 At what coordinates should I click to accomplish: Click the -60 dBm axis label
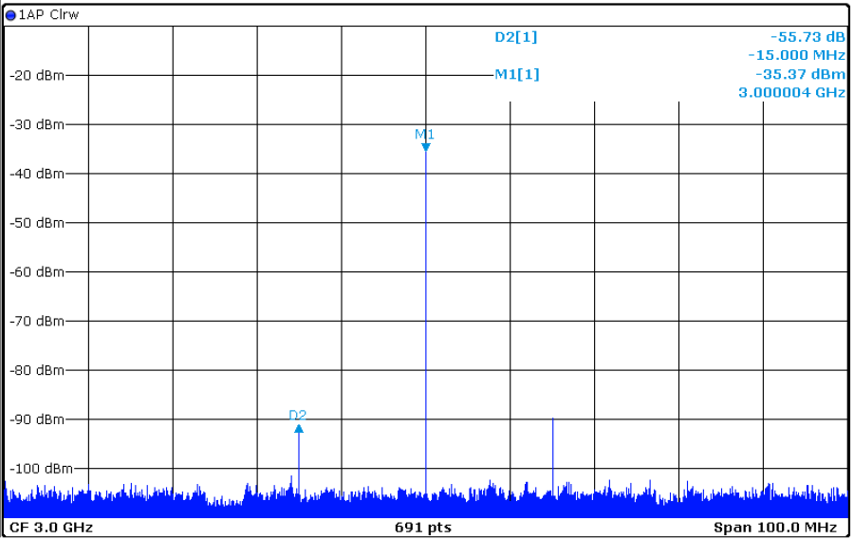point(36,272)
